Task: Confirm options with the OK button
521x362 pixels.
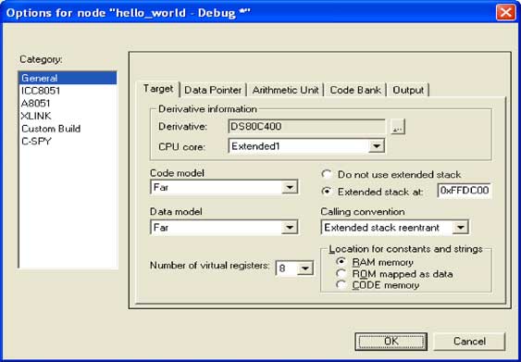Action: coord(391,342)
